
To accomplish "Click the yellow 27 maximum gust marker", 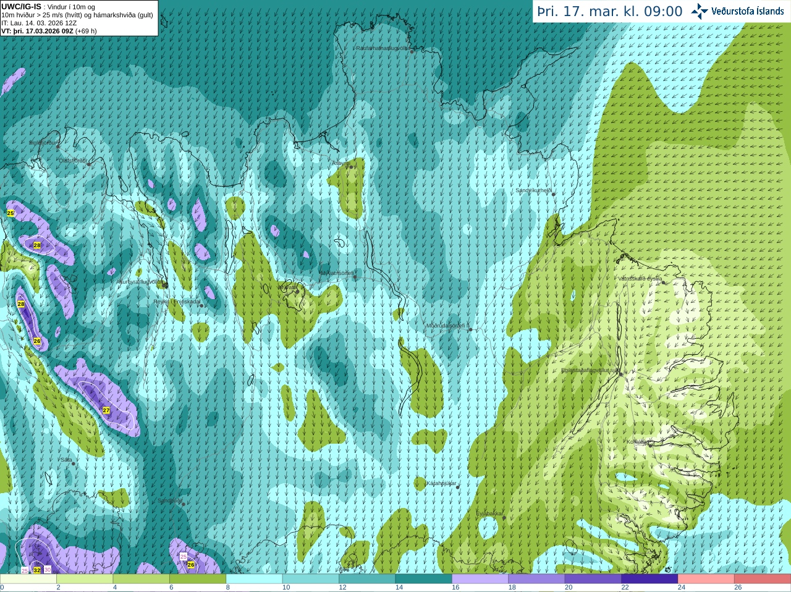I will point(106,410).
